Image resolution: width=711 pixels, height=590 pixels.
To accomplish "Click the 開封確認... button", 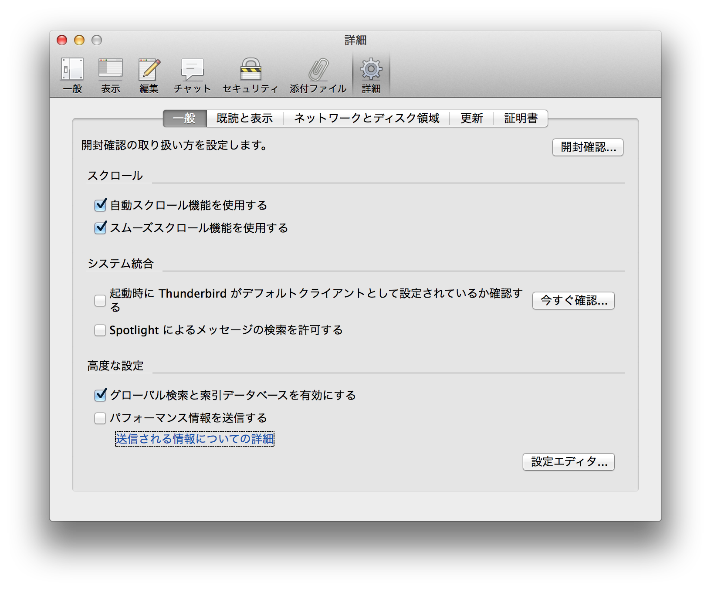I will coord(588,147).
